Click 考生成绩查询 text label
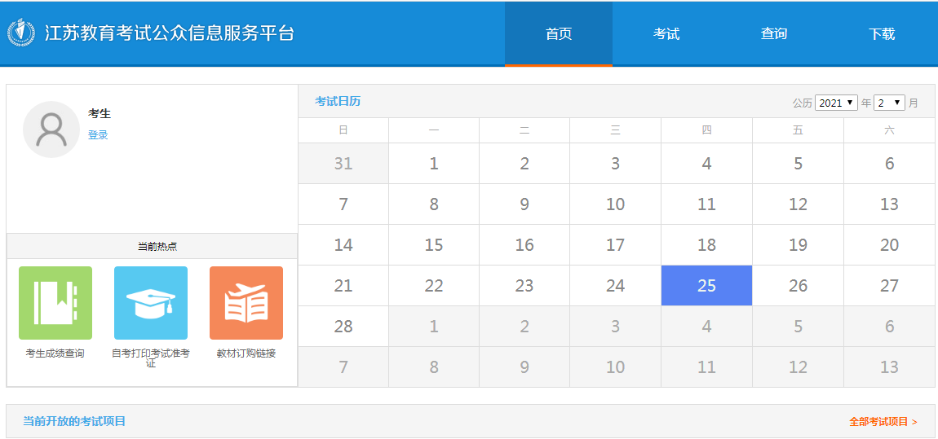This screenshot has height=439, width=938. click(x=55, y=353)
